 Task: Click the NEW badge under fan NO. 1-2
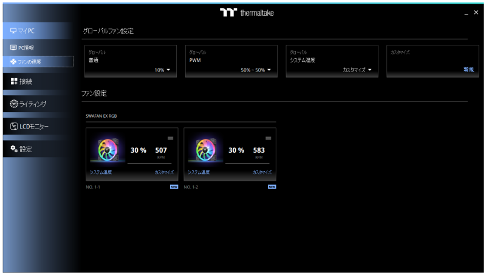tap(272, 187)
